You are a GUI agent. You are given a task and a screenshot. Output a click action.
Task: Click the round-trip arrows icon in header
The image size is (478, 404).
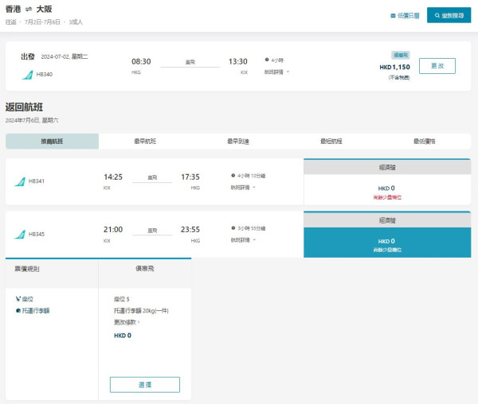coord(29,10)
